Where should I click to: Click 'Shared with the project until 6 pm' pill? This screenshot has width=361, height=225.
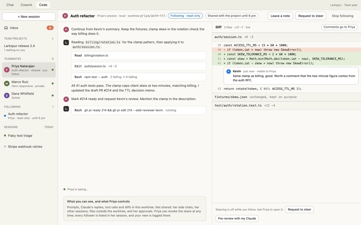pos(232,16)
